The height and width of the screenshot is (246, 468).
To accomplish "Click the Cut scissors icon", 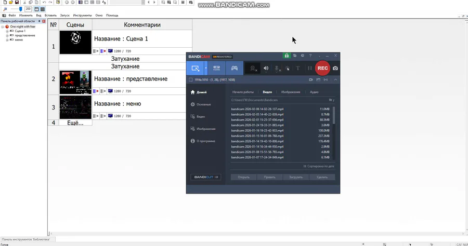I will point(25,2).
